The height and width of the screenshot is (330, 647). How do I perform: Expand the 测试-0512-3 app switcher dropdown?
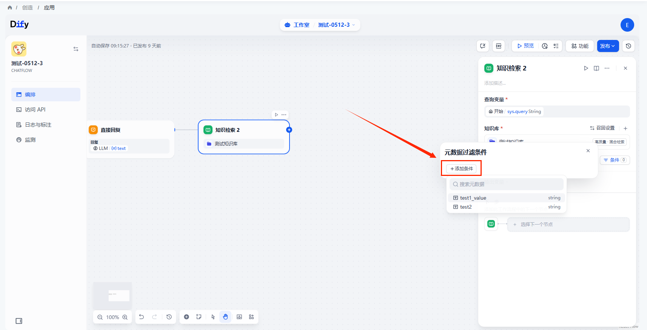(336, 25)
